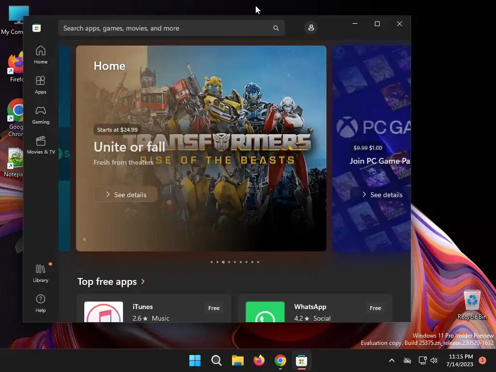The image size is (496, 372).
Task: Click the cloud sync tray icon
Action: coord(407,360)
